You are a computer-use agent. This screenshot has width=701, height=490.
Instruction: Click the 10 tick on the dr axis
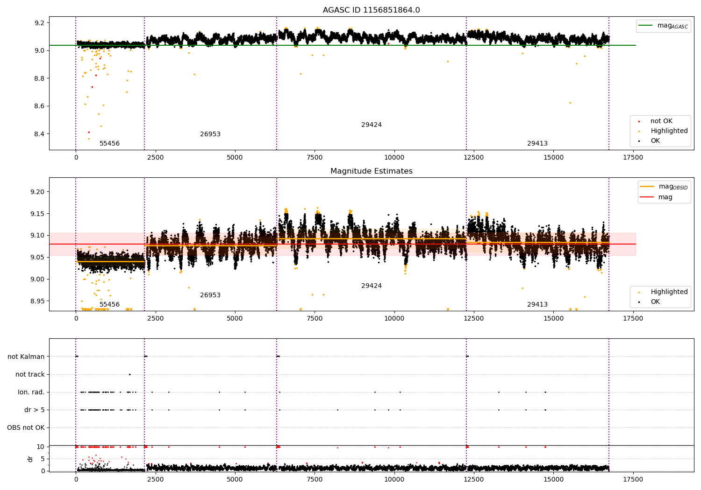[41, 447]
